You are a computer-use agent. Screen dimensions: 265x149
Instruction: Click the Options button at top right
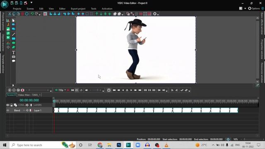point(254,8)
